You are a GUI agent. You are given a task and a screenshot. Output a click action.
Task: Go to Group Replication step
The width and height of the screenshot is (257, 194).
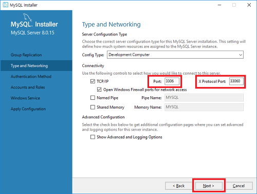(26, 55)
